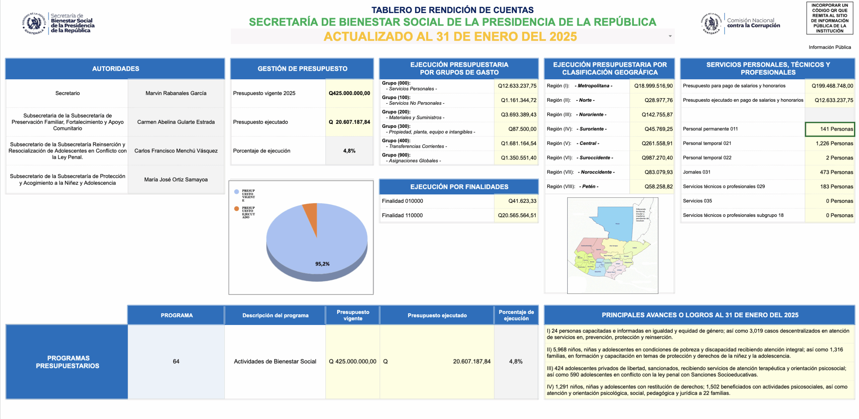
Task: Select the Secretario role cell
Action: (67, 93)
